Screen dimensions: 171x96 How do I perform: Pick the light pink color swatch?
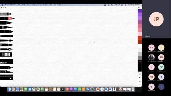(139, 34)
